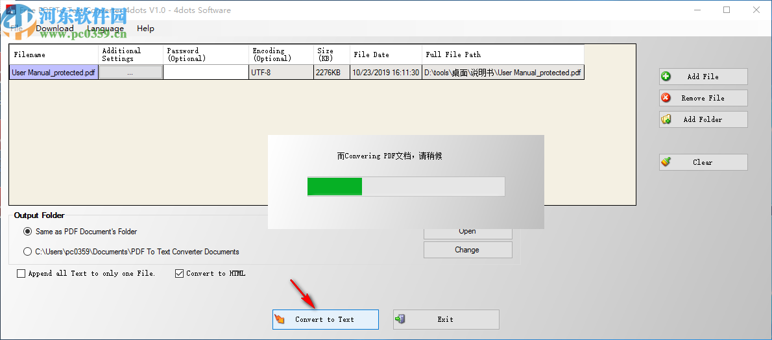Click the 10/23/2019 16:11:30 file date cell
This screenshot has width=772, height=340.
(x=385, y=73)
